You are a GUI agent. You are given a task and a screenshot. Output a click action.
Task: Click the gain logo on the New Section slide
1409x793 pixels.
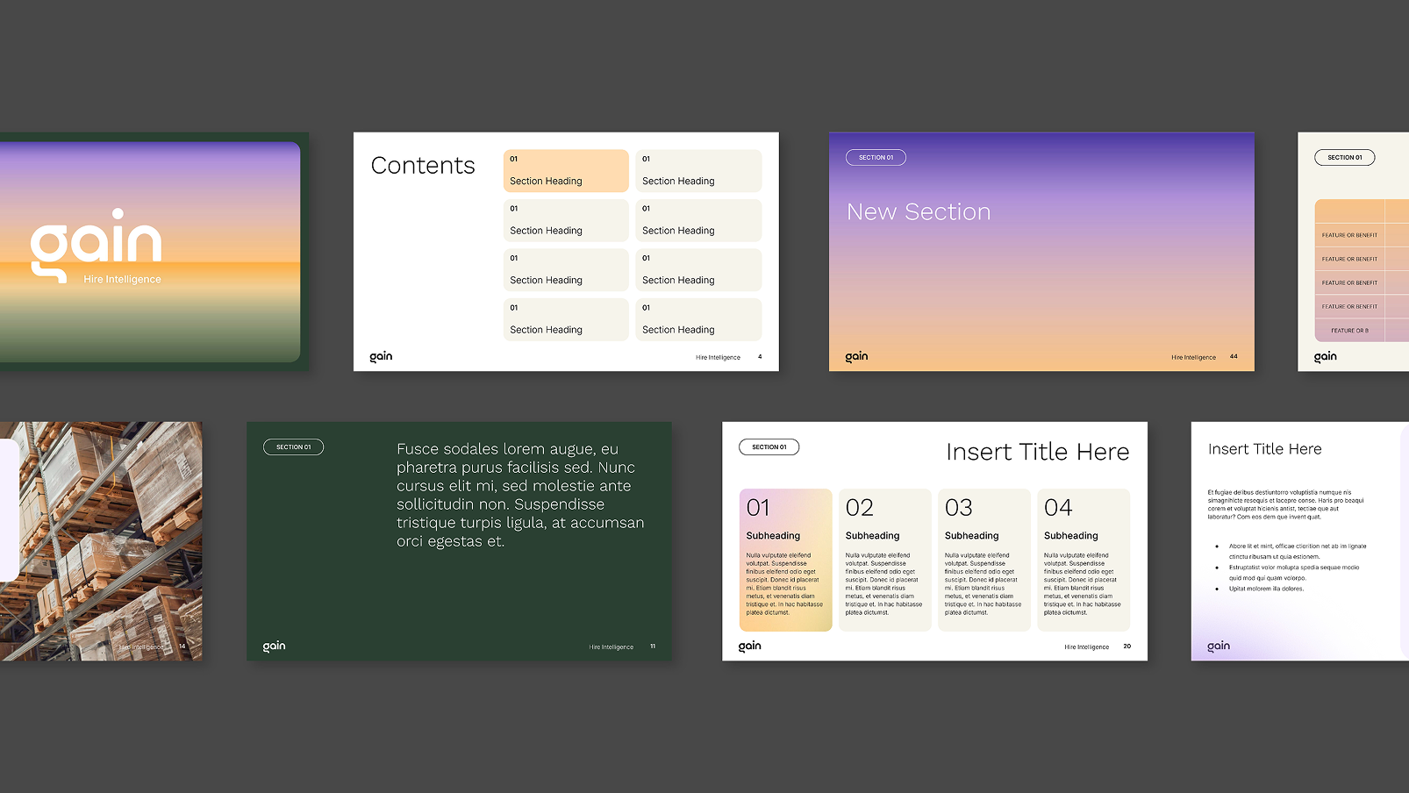856,356
